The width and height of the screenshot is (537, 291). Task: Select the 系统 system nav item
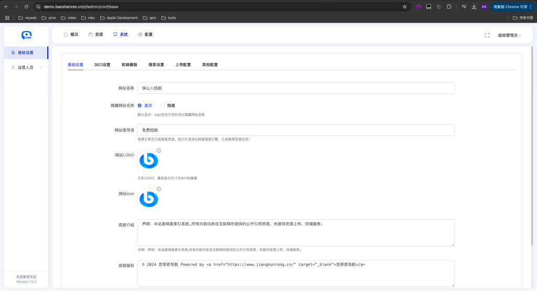(120, 35)
